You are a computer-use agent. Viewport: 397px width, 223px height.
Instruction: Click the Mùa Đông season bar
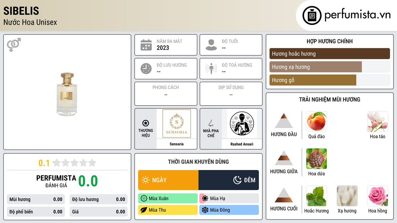229,210
